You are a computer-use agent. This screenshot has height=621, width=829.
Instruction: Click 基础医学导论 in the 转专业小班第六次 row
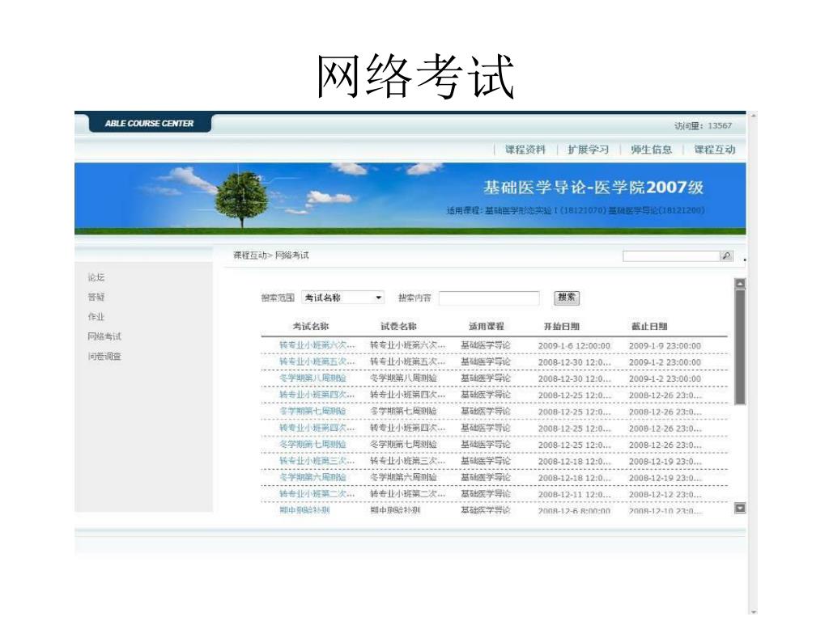click(x=486, y=345)
